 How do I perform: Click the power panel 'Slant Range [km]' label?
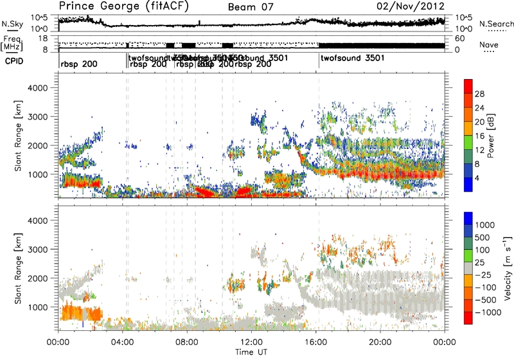tap(18, 136)
